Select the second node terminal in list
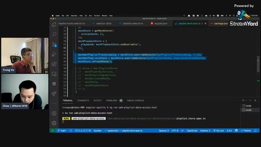Image resolution: width=261 pixels, height=147 pixels. [x=250, y=110]
